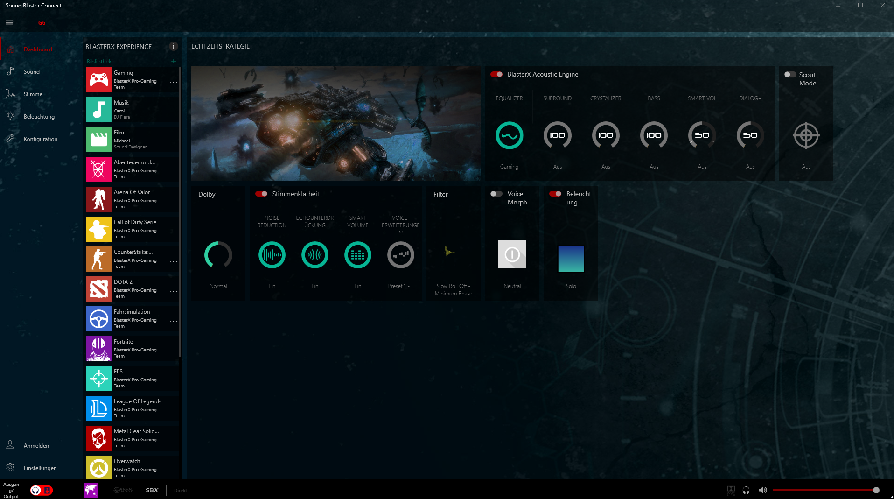Show BlasterX Experience info
Screen dimensions: 894x499
(174, 46)
